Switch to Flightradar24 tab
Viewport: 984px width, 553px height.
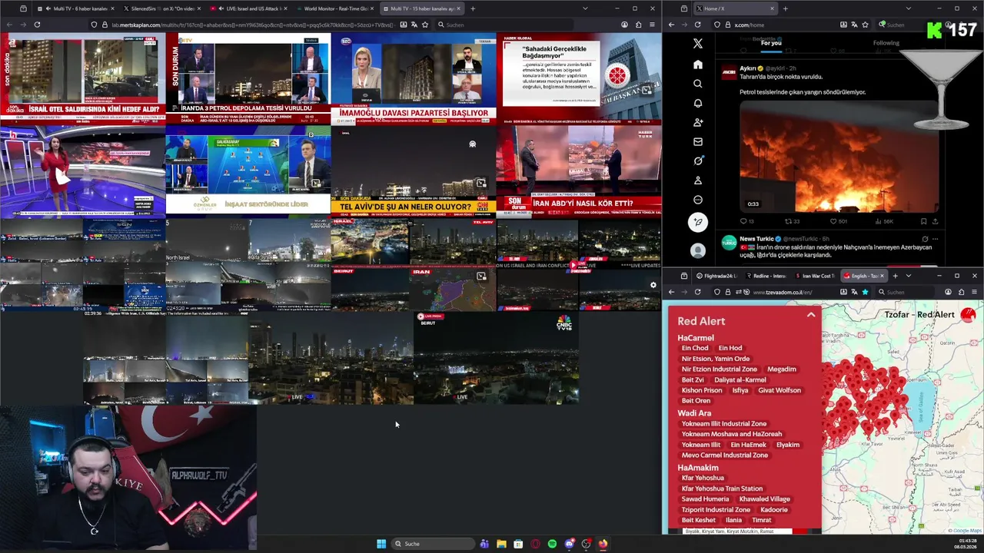pyautogui.click(x=716, y=276)
